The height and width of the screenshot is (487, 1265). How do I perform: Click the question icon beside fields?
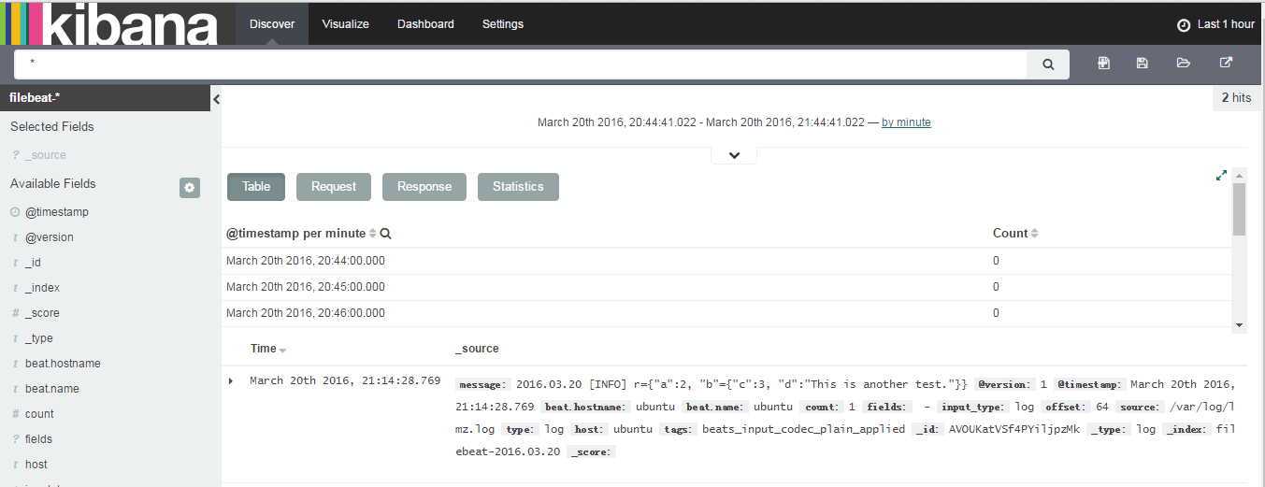click(x=15, y=439)
